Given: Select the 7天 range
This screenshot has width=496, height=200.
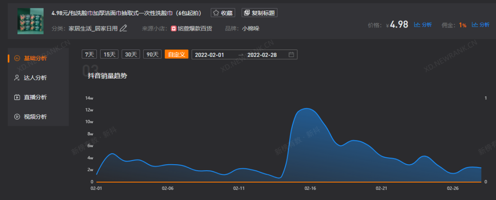Looking at the screenshot, I should 89,54.
